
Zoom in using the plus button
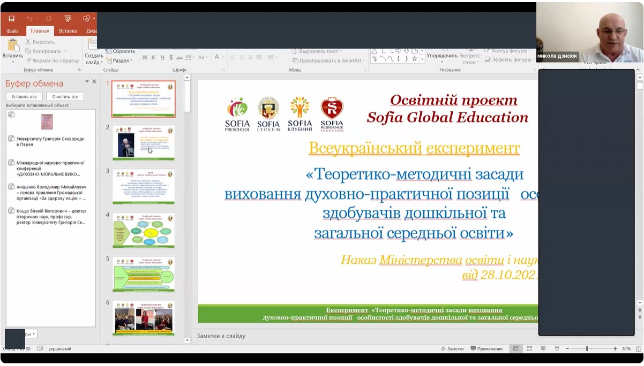click(x=615, y=348)
